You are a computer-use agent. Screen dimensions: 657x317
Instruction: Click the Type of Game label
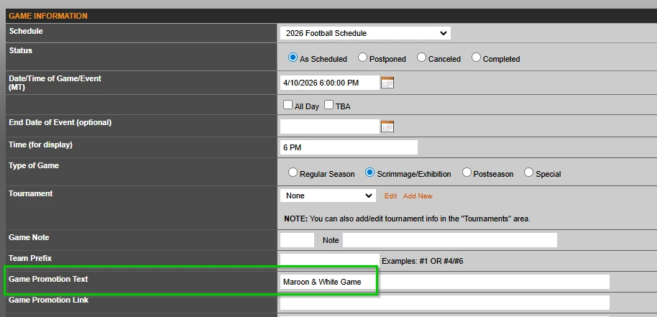point(34,165)
